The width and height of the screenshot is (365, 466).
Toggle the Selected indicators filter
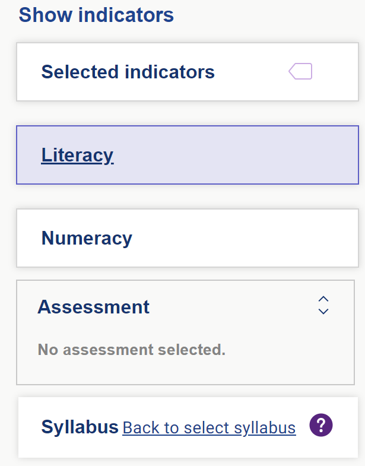click(188, 72)
